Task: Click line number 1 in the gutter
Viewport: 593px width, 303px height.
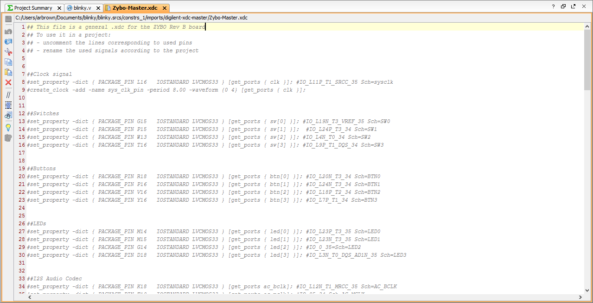Action: coord(23,27)
